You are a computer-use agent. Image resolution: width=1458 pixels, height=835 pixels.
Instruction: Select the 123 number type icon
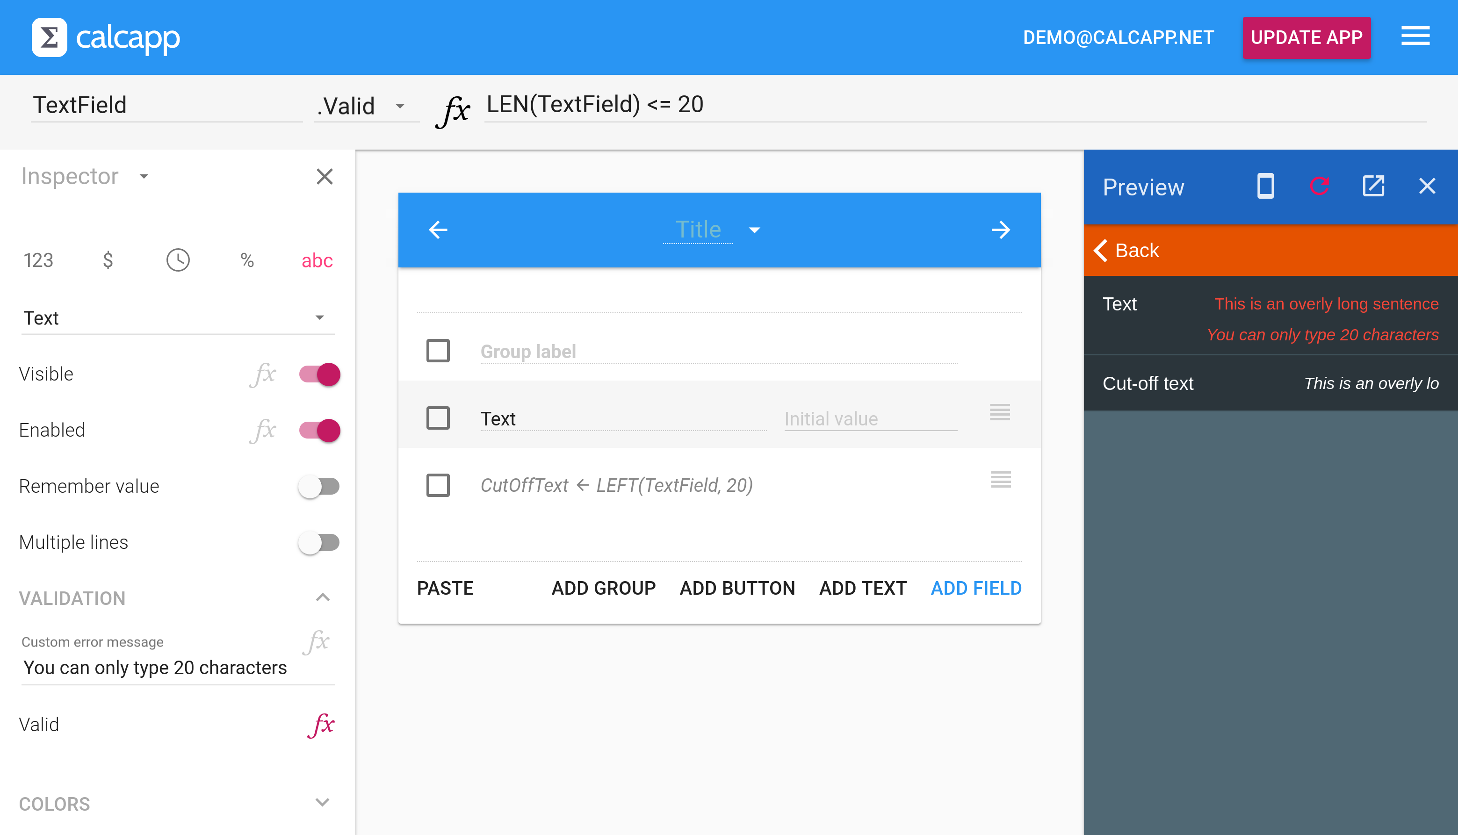[38, 260]
